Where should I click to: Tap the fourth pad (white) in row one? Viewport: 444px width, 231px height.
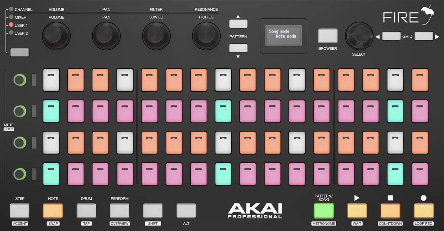click(x=125, y=80)
